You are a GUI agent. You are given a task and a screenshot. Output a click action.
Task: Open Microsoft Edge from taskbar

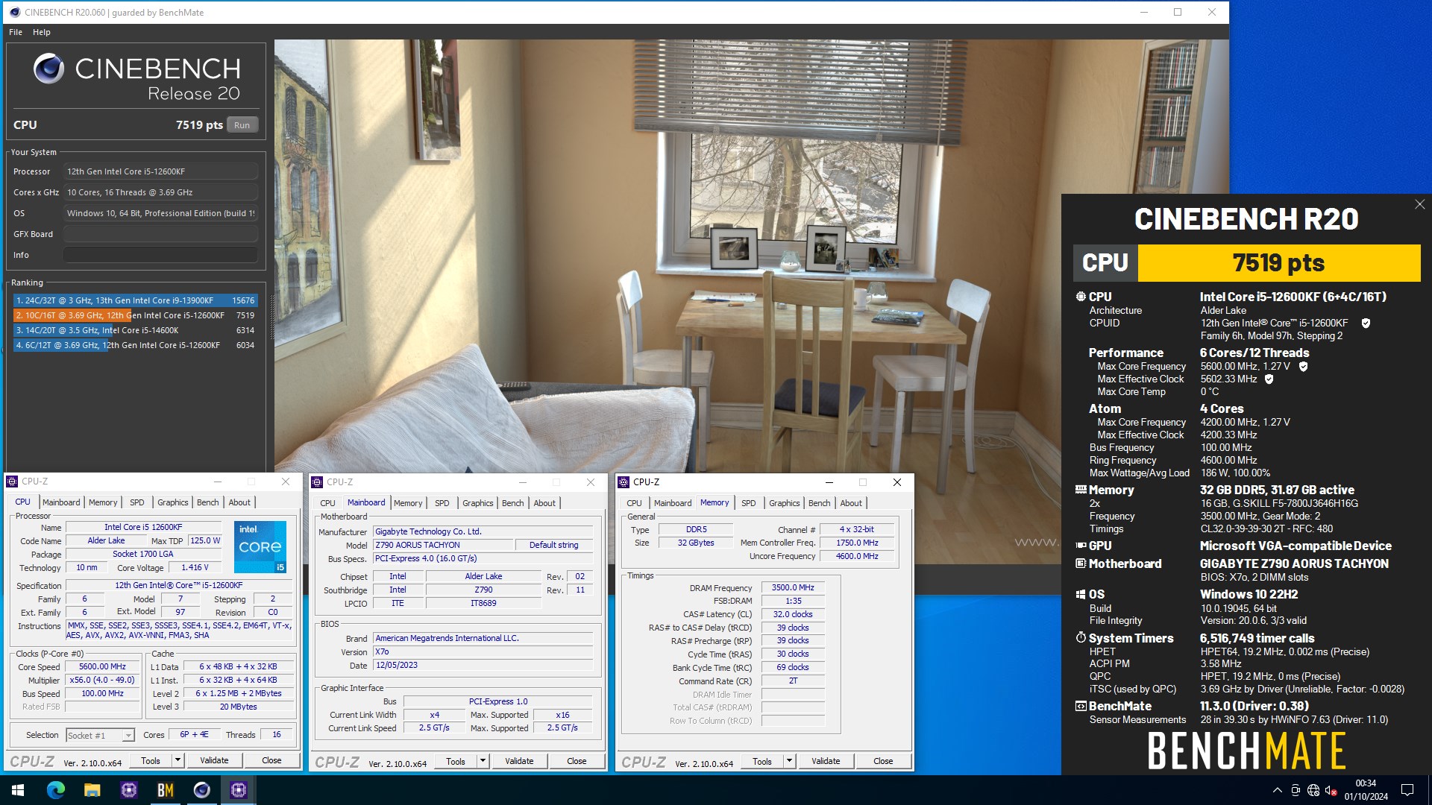56,790
